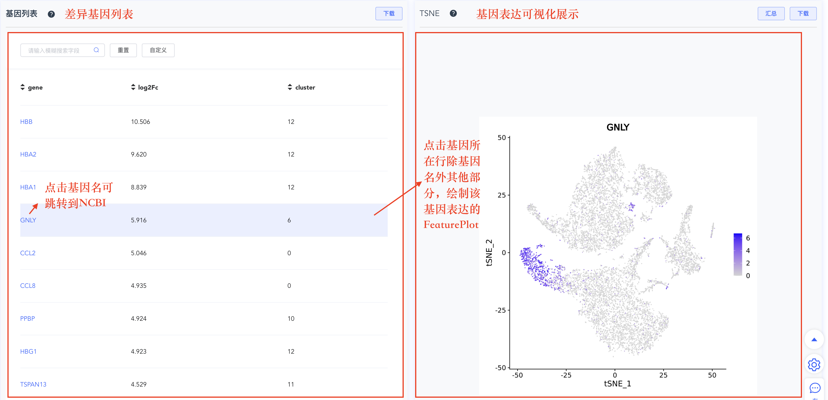Click the GNLY expression color legend bar

738,255
